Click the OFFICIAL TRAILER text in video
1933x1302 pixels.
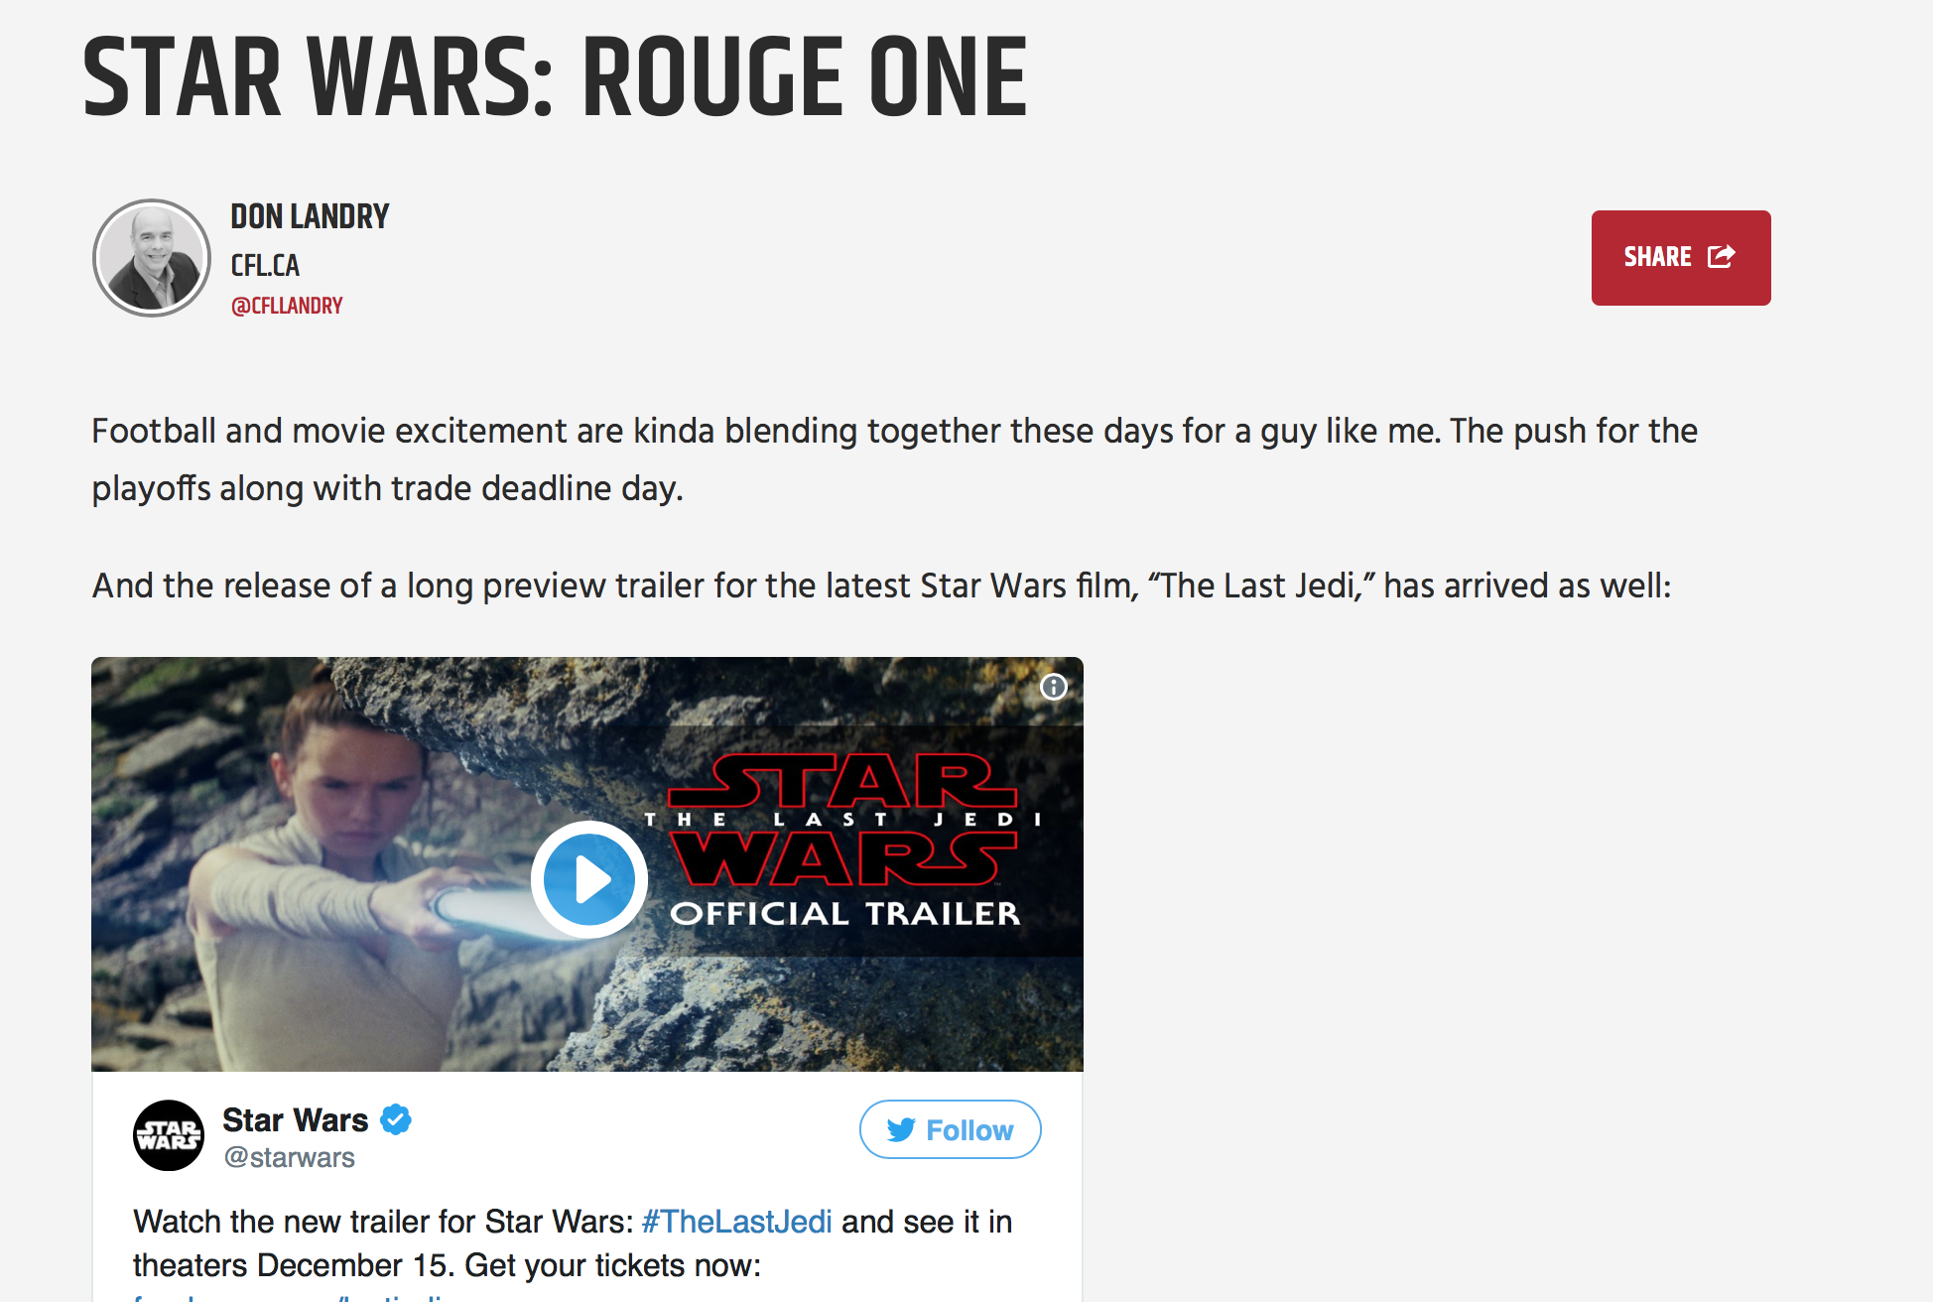845,913
